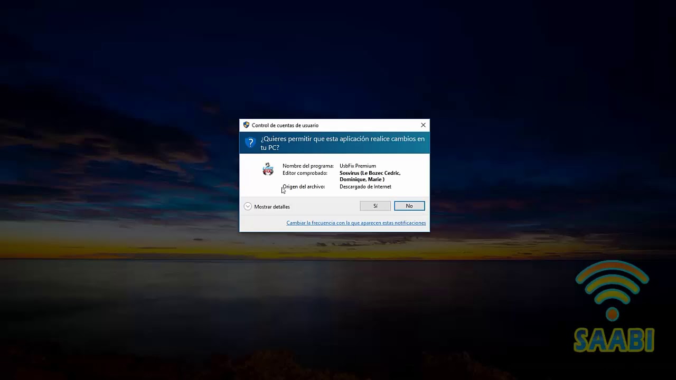
Task: Click the Sí button to allow changes
Action: click(x=375, y=206)
